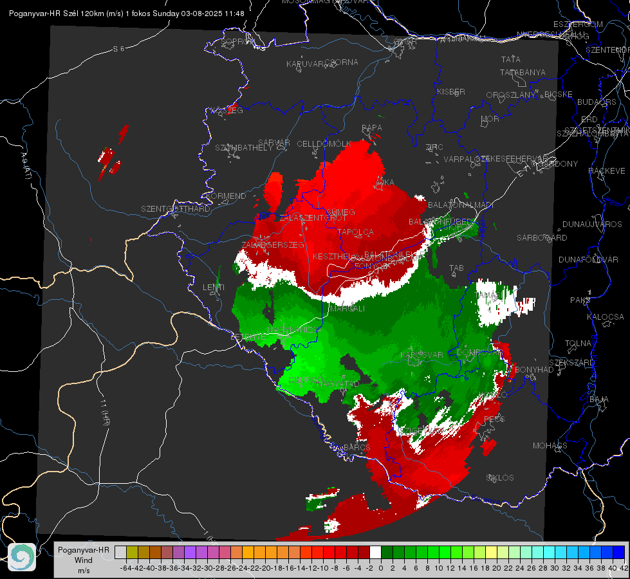The image size is (630, 579).
Task: Click the 'DUNAUJVAROS' city label
Action: (592, 225)
